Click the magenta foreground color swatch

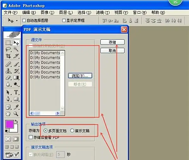click(9, 124)
